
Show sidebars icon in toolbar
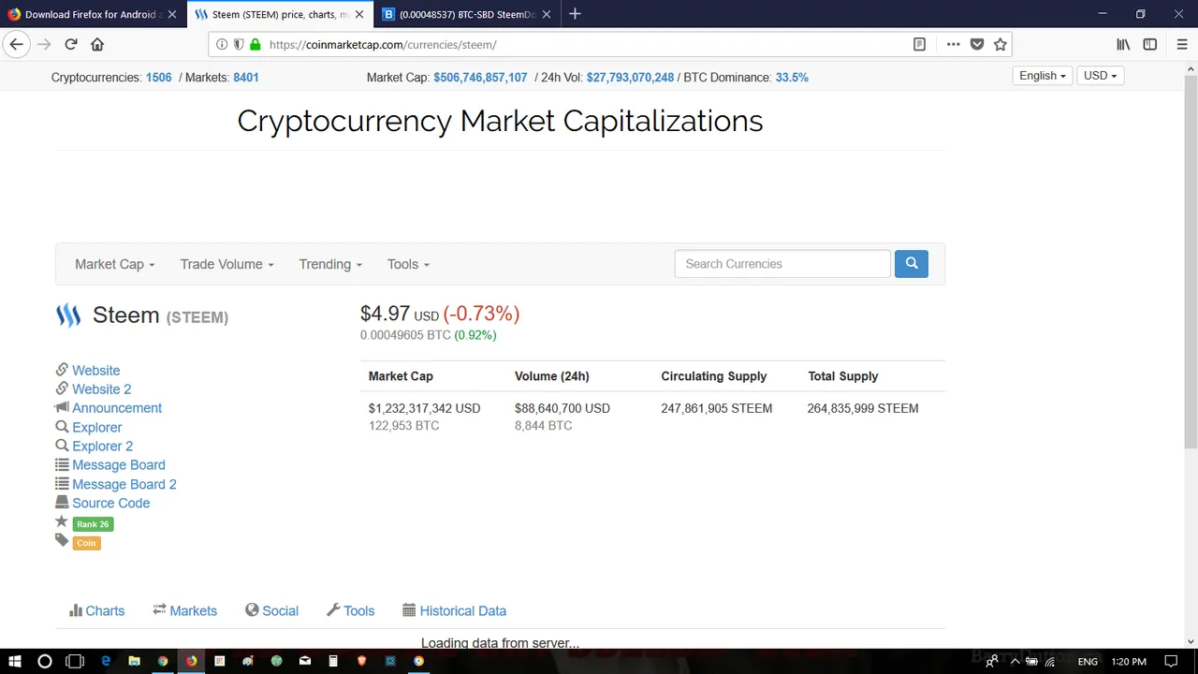coord(1150,44)
